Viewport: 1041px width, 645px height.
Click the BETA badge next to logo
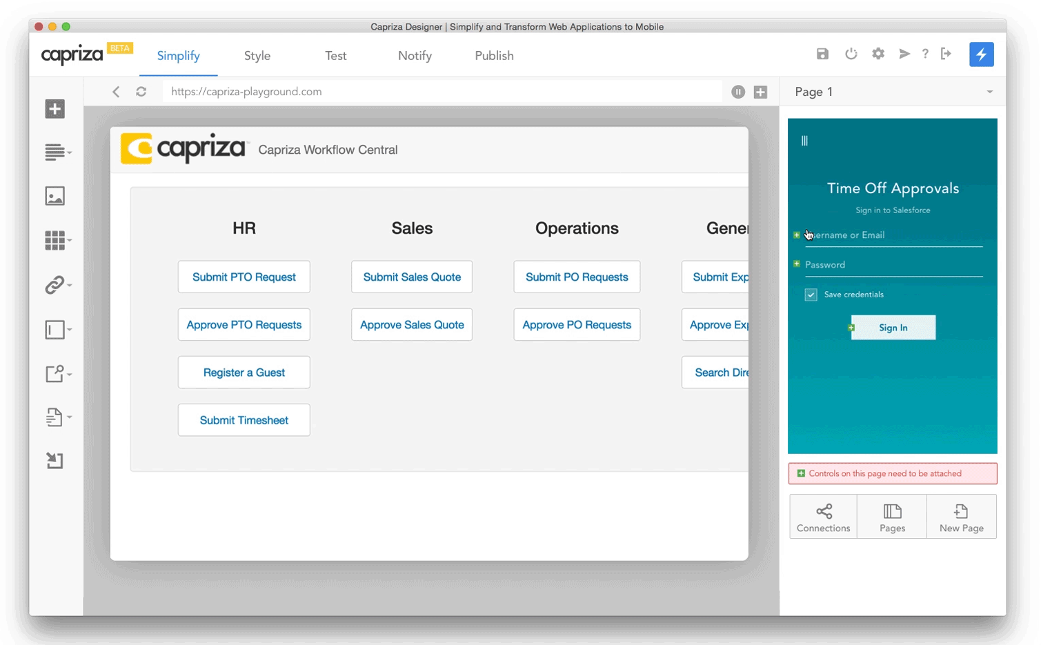pos(120,48)
